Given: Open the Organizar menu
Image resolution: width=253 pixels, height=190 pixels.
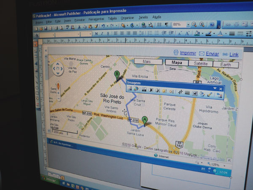Looking at the screenshot, I should [x=127, y=18].
